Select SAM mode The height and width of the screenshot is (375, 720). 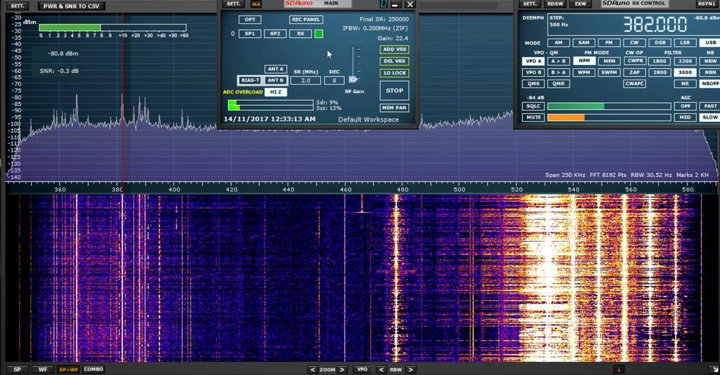tap(584, 43)
